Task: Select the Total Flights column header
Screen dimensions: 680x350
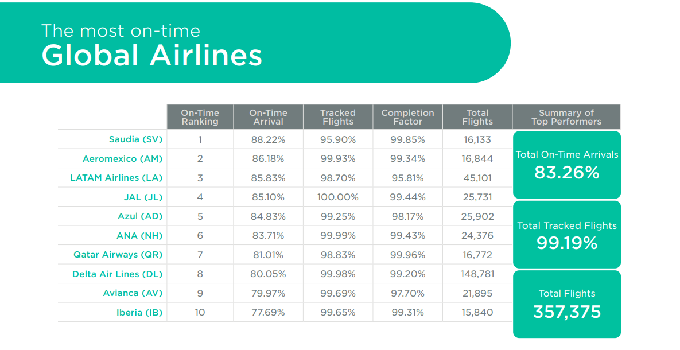Action: (477, 117)
